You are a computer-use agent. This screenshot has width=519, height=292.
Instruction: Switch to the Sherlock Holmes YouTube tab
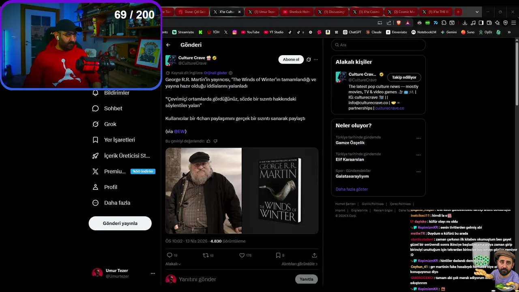(297, 12)
